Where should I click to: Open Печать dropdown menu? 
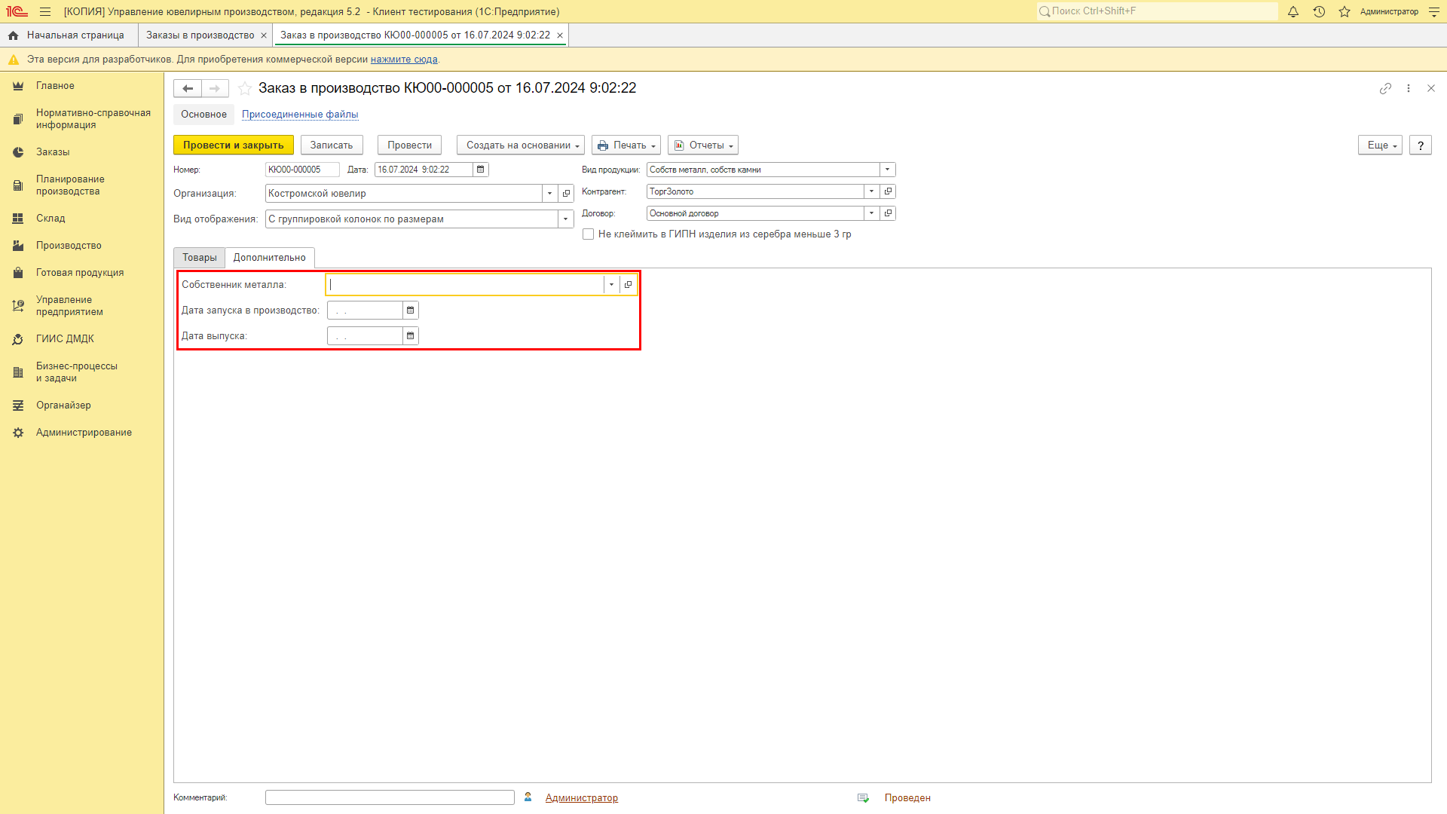pos(626,145)
